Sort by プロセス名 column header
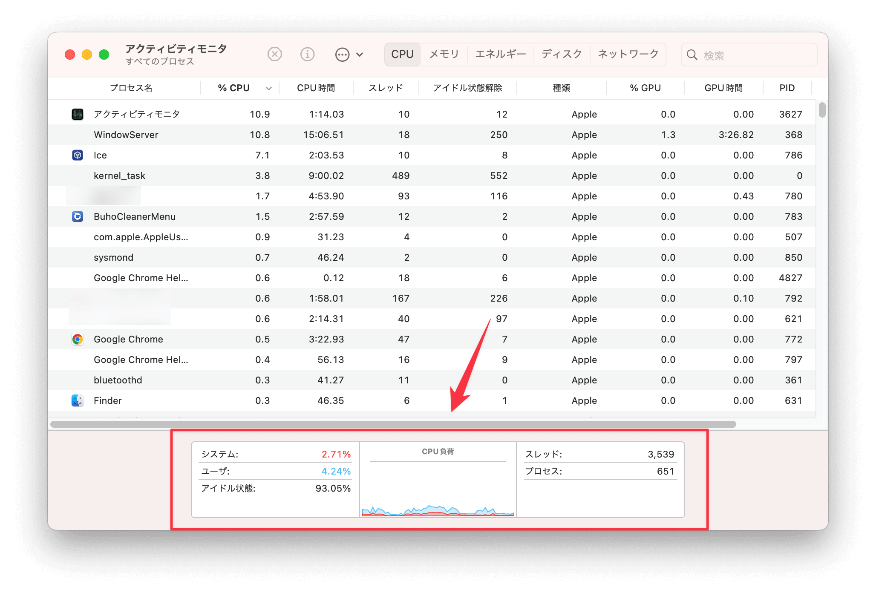Screen dimensions: 876x593 [131, 88]
